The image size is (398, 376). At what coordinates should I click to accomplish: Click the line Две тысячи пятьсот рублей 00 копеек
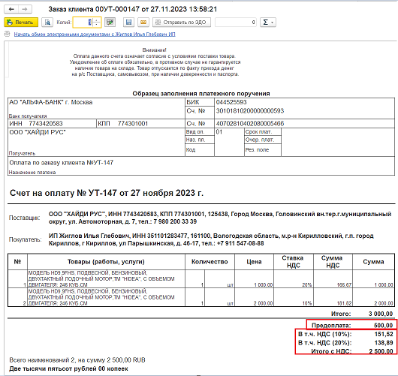[68, 368]
